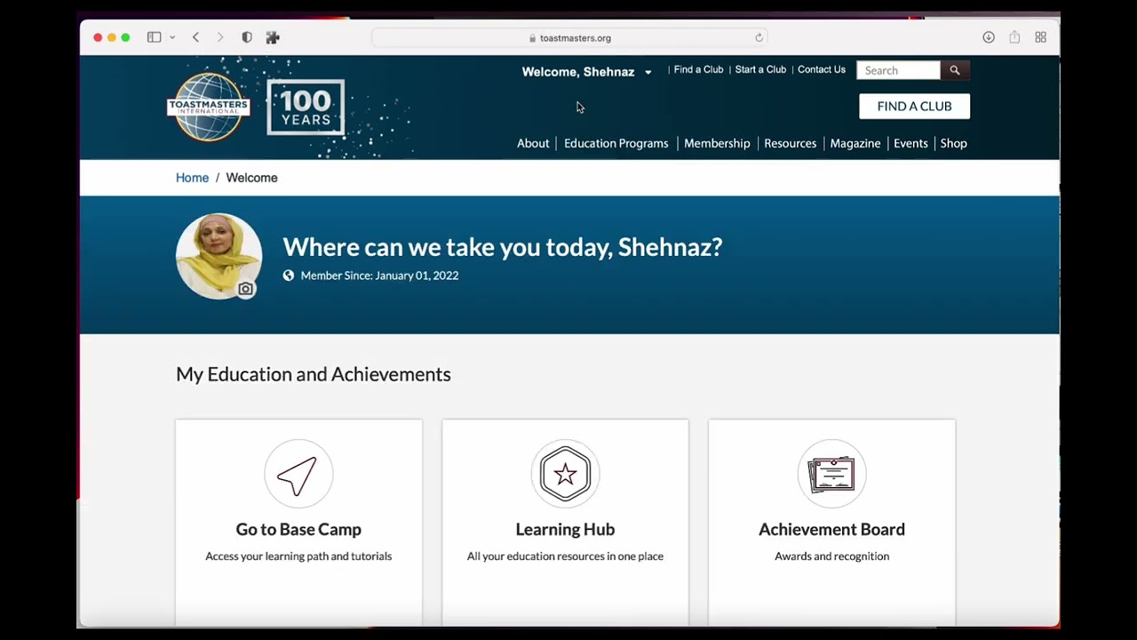Open the sidebar options chevron in Safari
This screenshot has height=640, width=1137.
(x=172, y=37)
